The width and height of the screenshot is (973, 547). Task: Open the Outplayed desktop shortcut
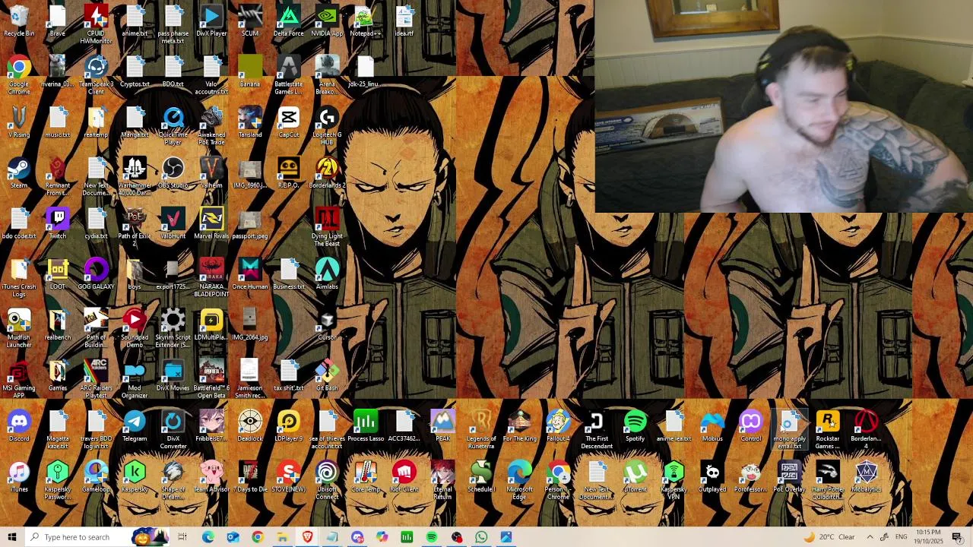click(x=712, y=476)
